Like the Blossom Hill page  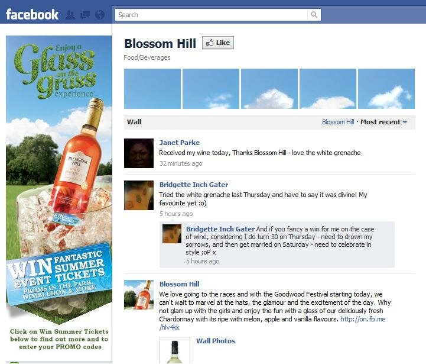tap(218, 43)
